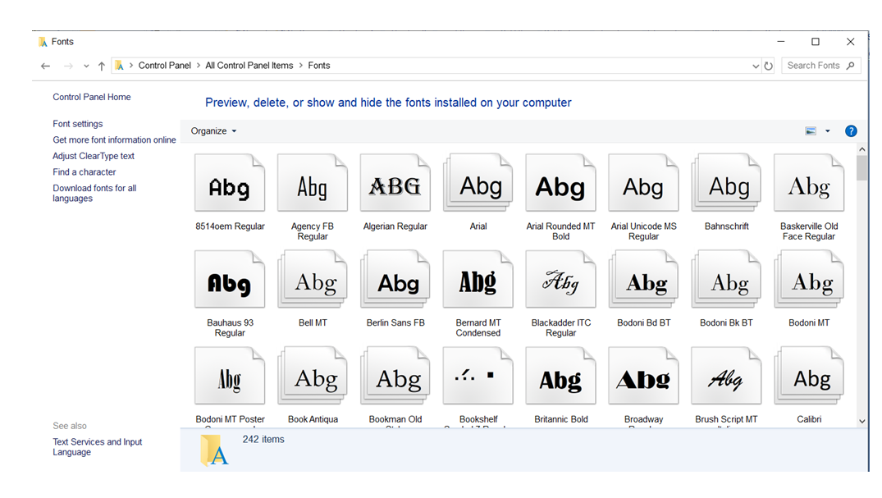Screen dimensions: 882x498
Task: Open the view options dropdown arrow
Action: point(828,130)
